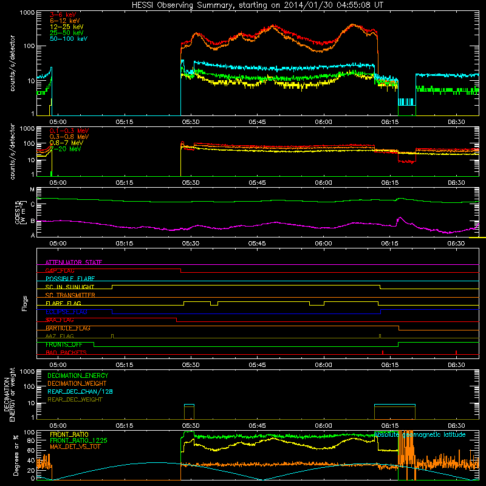
Task: Click the GAP_FLAG label
Action: click(x=60, y=270)
